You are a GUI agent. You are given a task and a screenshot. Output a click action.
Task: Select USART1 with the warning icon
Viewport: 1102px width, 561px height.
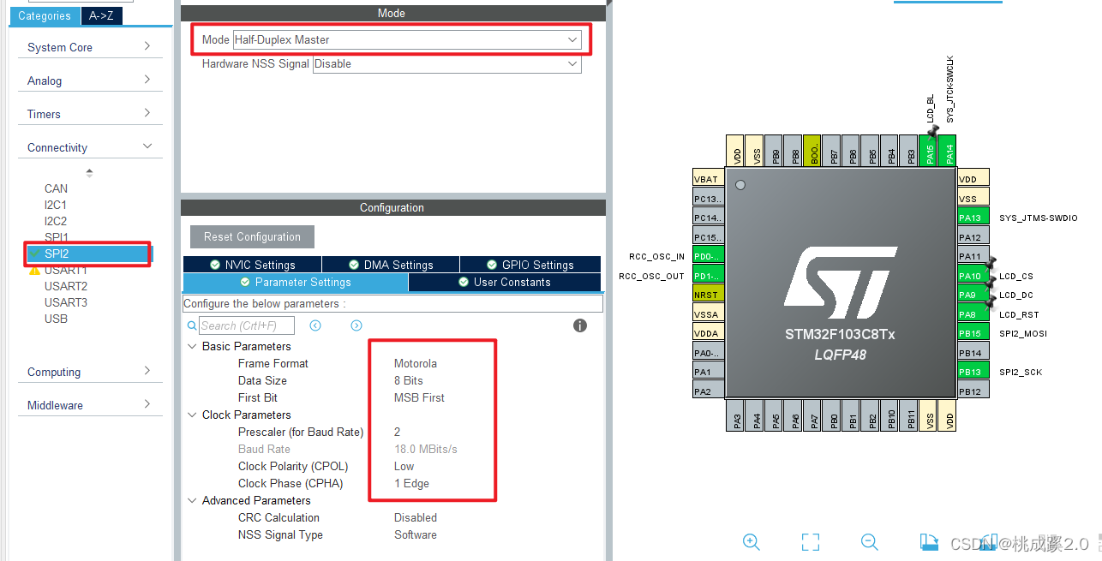coord(66,270)
